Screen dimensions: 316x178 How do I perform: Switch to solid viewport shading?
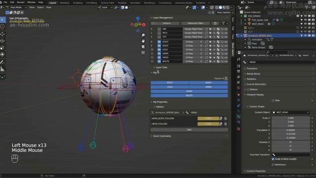(x=220, y=7)
